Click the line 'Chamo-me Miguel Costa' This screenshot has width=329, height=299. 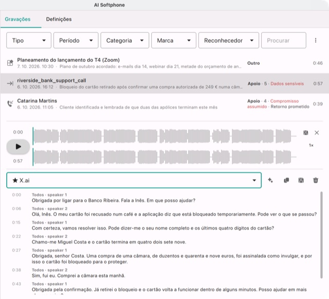(x=109, y=242)
